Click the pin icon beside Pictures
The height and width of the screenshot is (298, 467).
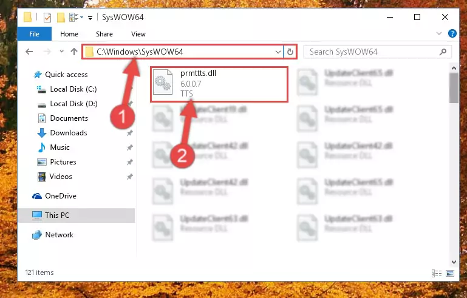tap(130, 162)
